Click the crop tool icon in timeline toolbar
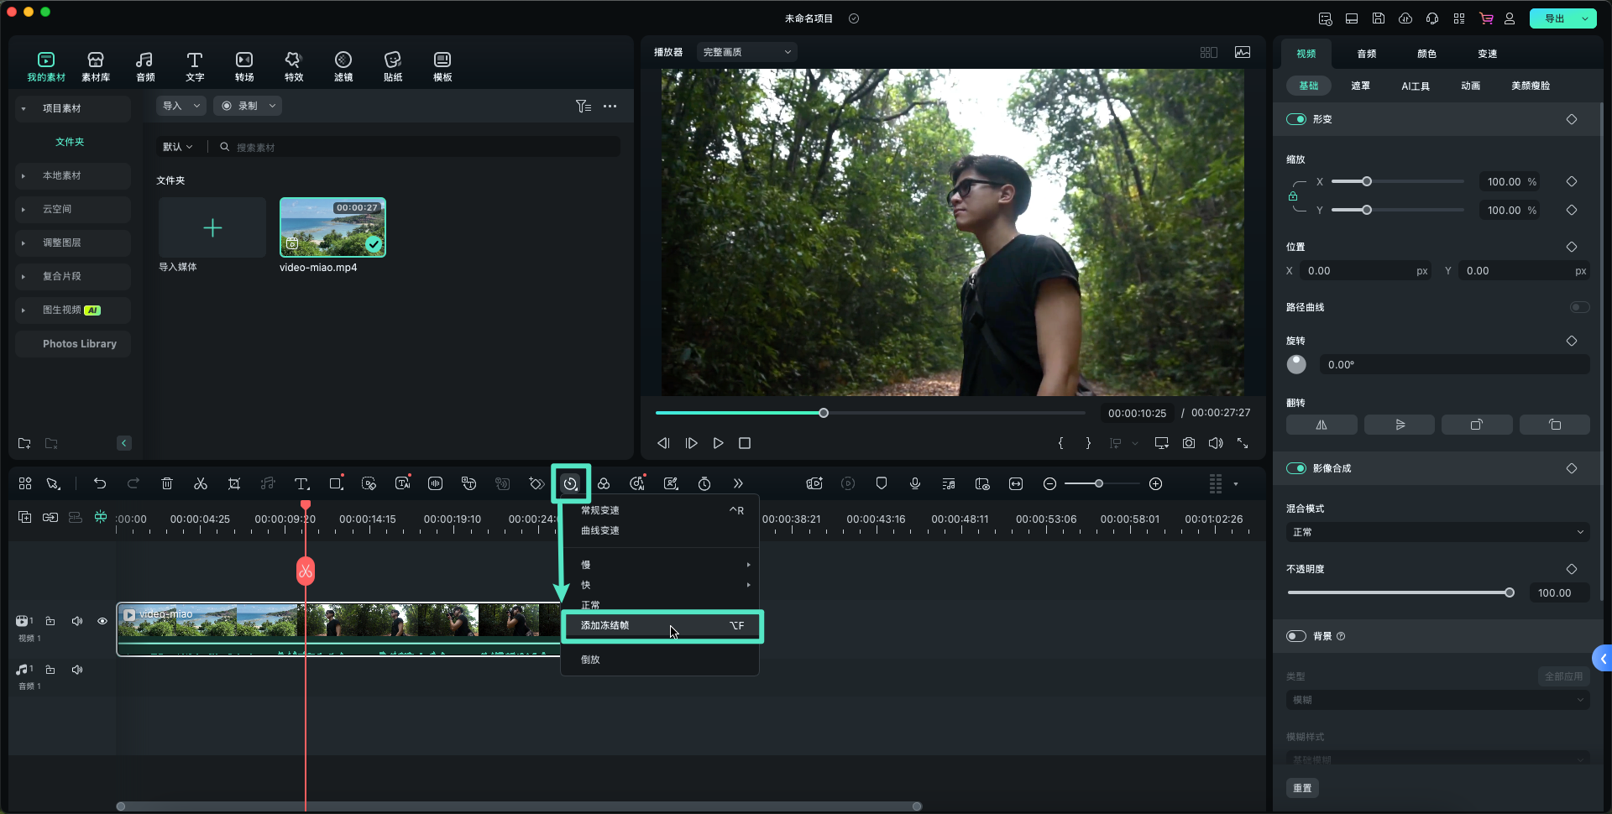The width and height of the screenshot is (1612, 814). point(234,483)
